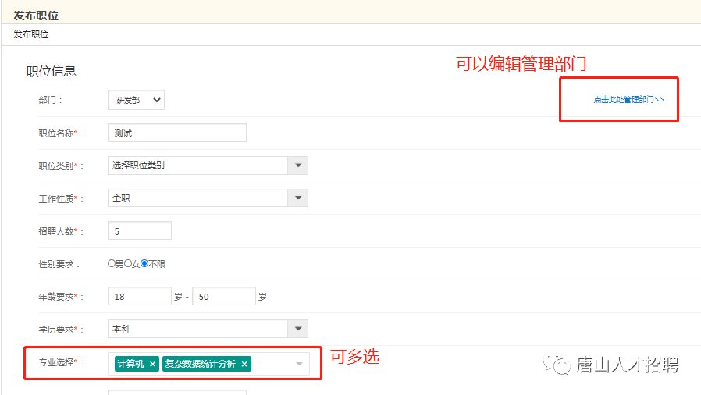Click the 职位信息 section heading
This screenshot has height=395, width=701.
point(51,71)
